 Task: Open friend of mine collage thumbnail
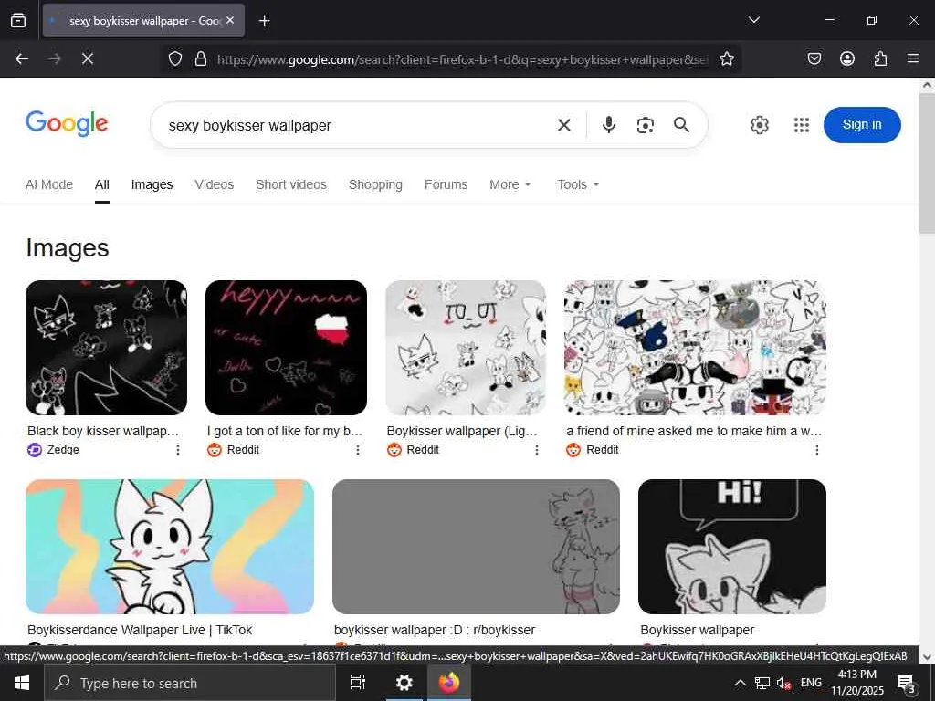click(695, 348)
